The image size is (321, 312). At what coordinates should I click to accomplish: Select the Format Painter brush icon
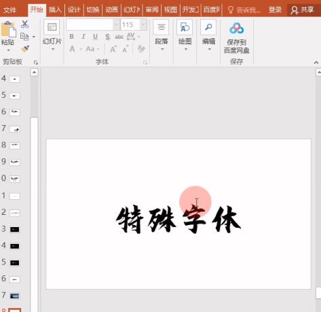[25, 48]
